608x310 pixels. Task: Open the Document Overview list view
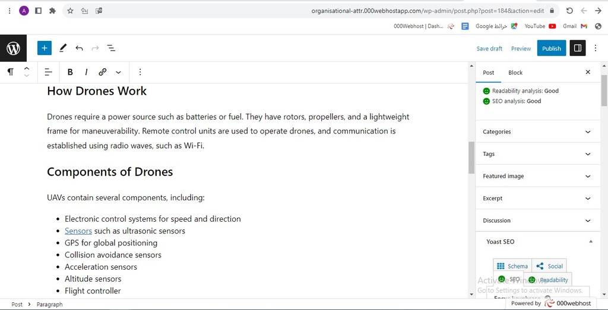[111, 48]
